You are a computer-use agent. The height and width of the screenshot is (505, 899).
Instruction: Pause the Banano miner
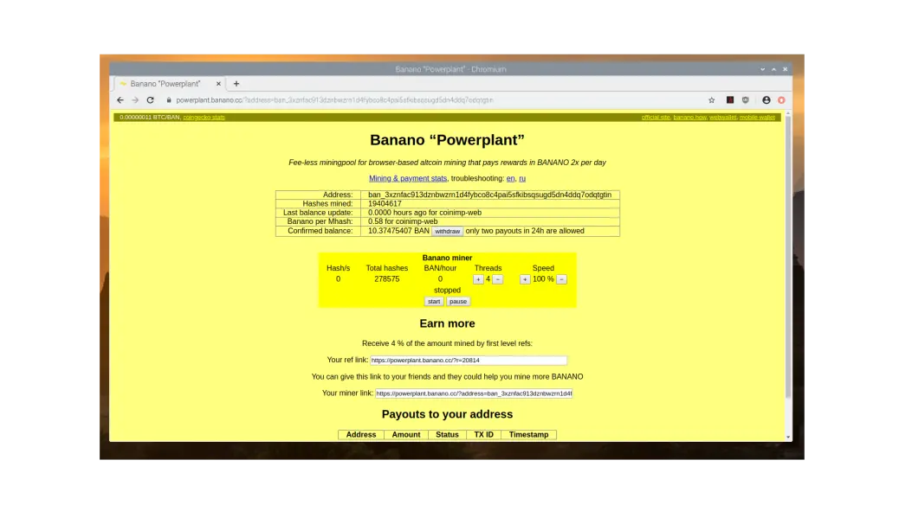point(458,302)
